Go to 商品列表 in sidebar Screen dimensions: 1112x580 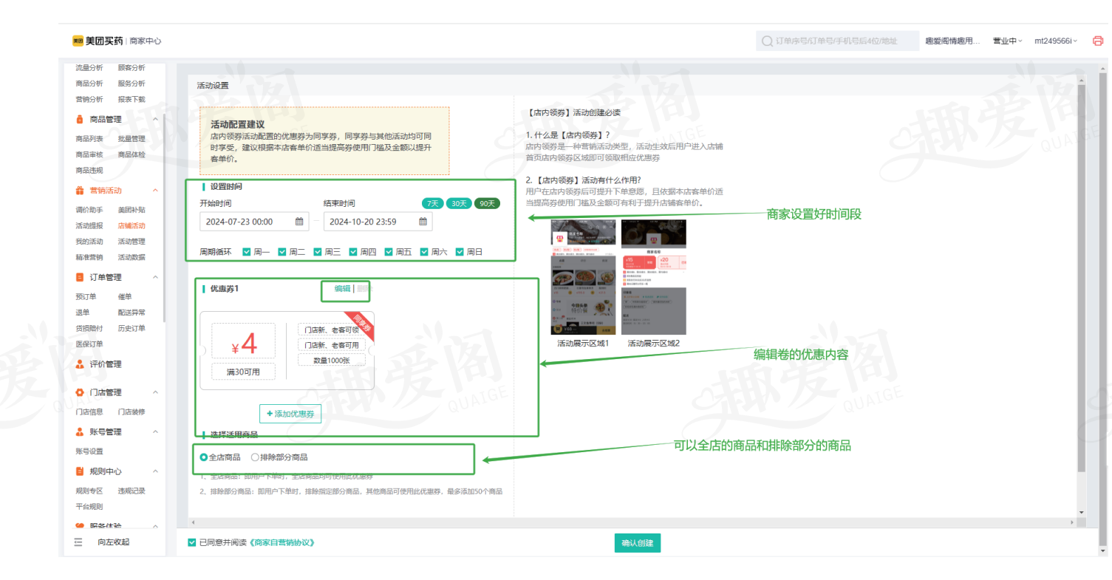[89, 139]
